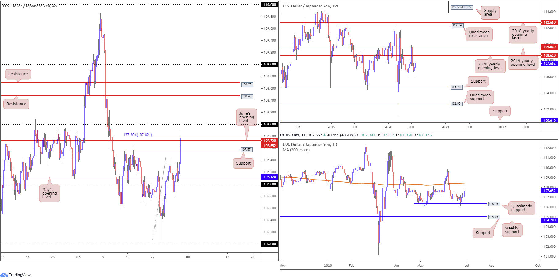Screen dimensions: 559x279
Task: Select the 2020 yearly opening level callout
Action: [490, 66]
